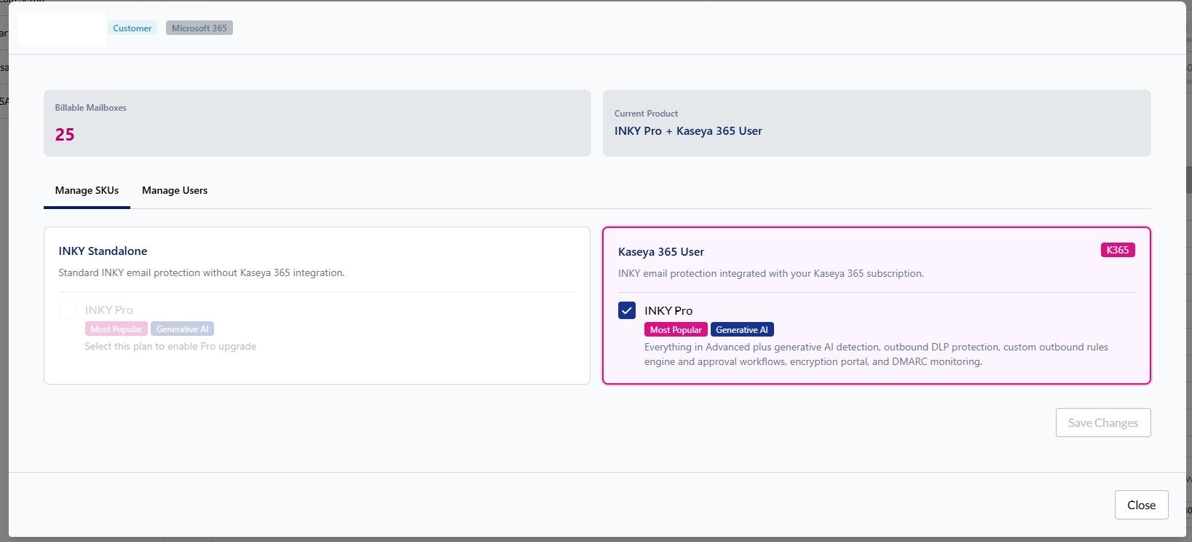Click the Most Popular badge in the Kaseya 365 User card
1192x542 pixels.
pyautogui.click(x=676, y=330)
